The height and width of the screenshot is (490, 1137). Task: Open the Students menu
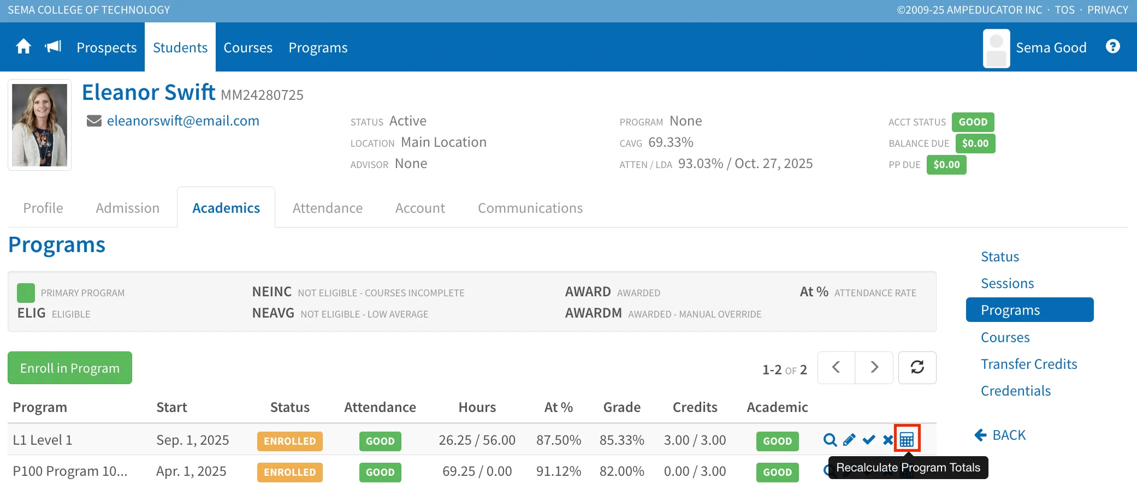(180, 47)
